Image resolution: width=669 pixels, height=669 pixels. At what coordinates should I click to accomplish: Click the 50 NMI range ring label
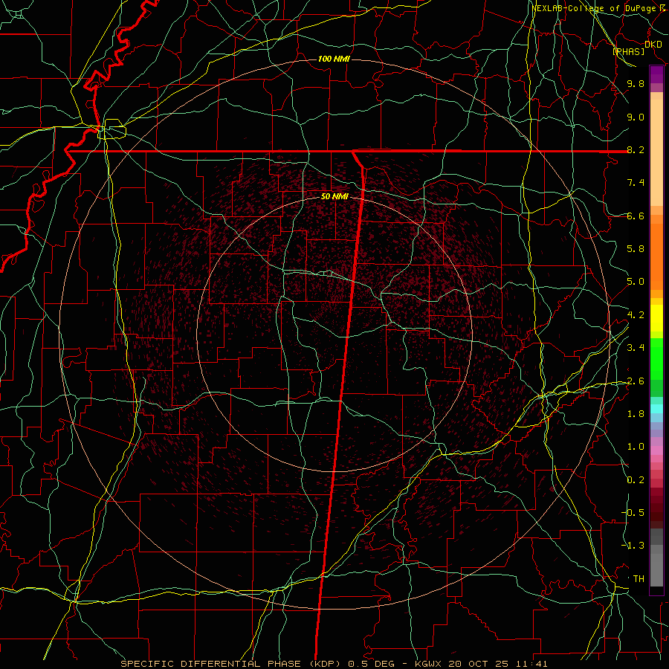(334, 196)
